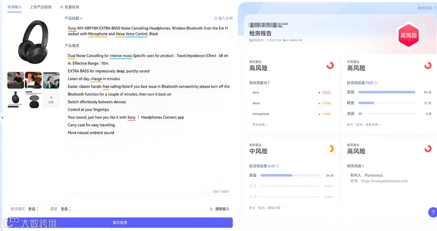Open the 批量检测 tab
The width and height of the screenshot is (437, 231).
click(x=72, y=7)
